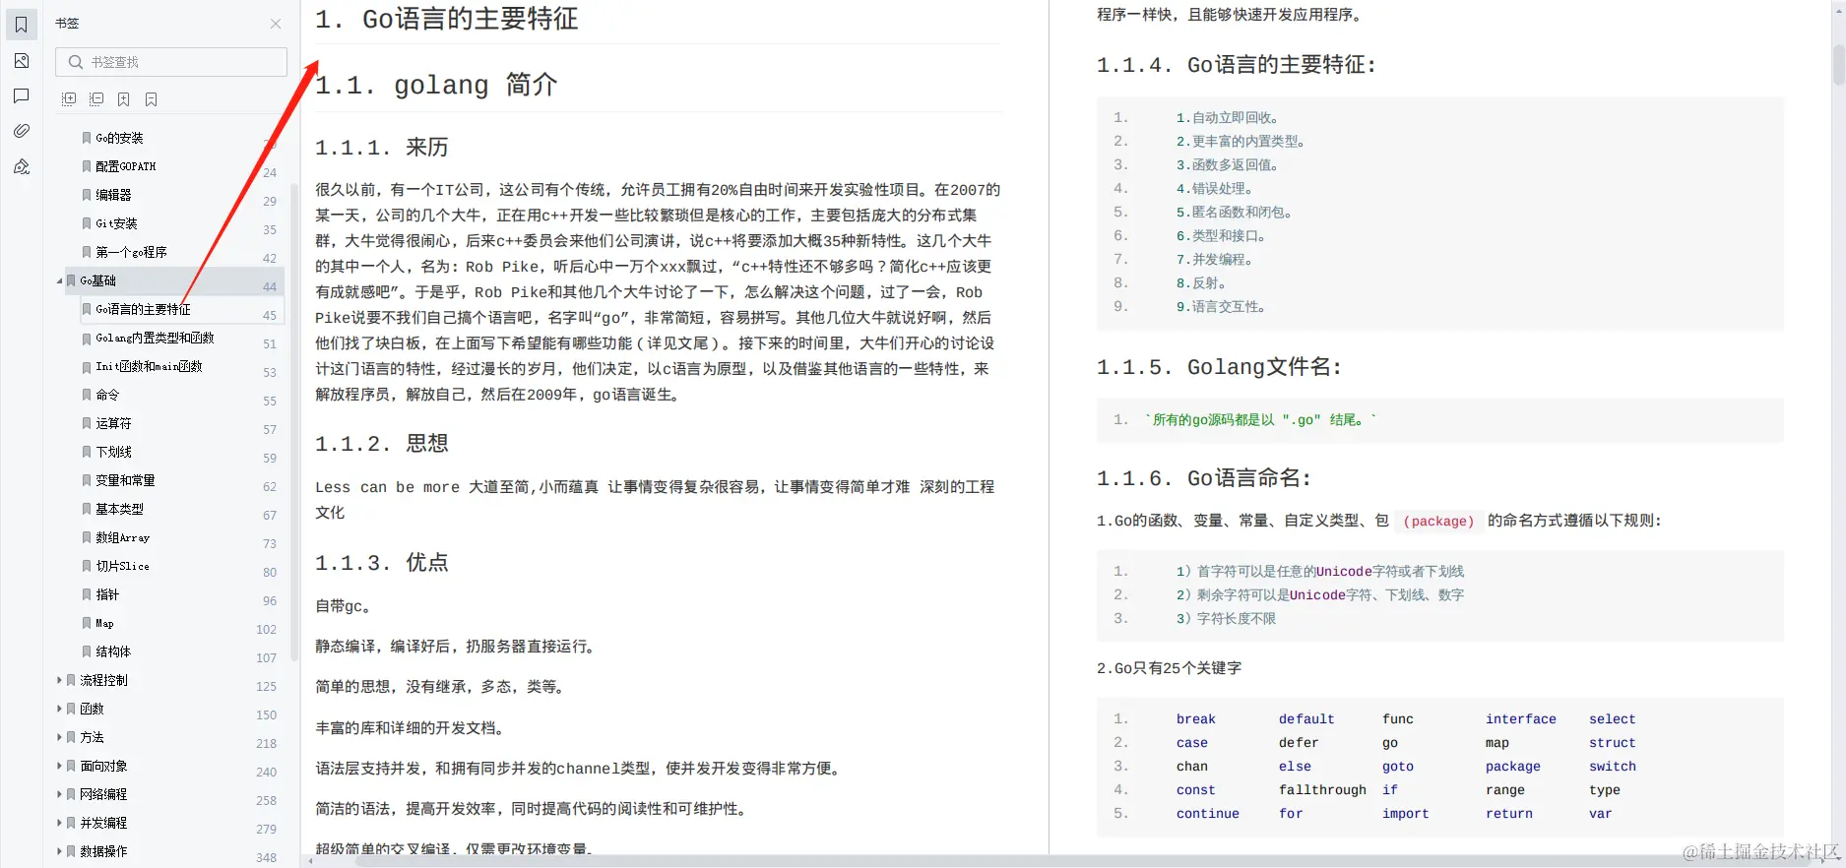Jump to the 运算符 bookmark
This screenshot has height=868, width=1846.
(113, 424)
